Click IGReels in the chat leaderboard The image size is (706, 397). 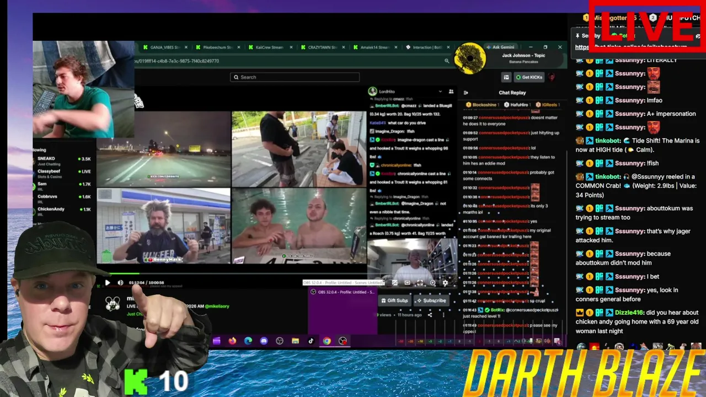pyautogui.click(x=548, y=105)
